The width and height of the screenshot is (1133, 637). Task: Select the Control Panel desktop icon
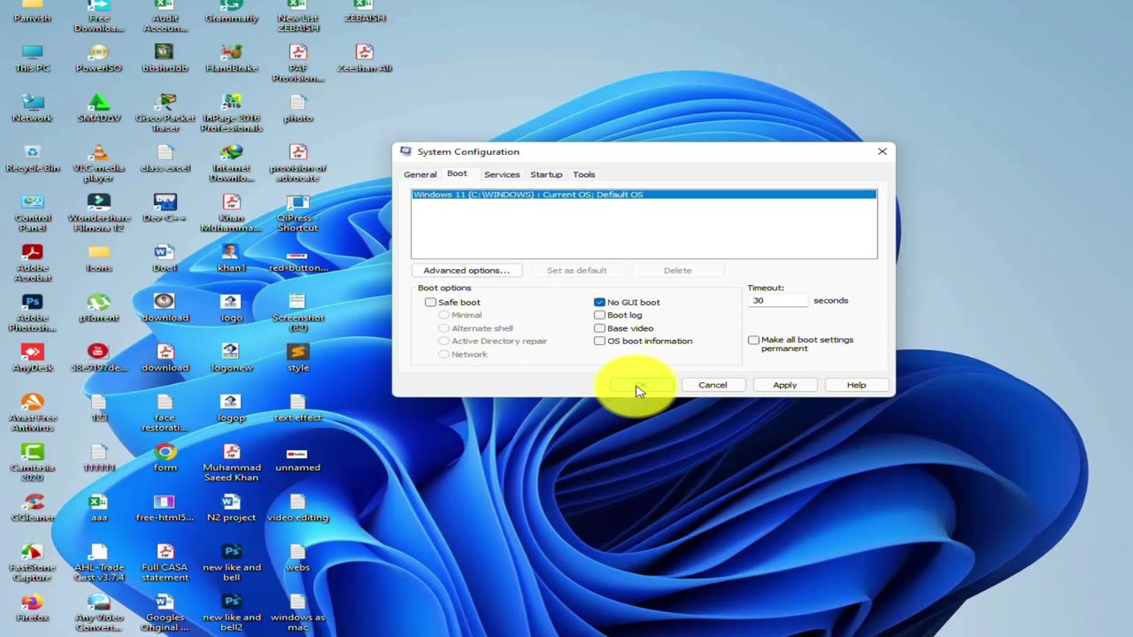[33, 203]
